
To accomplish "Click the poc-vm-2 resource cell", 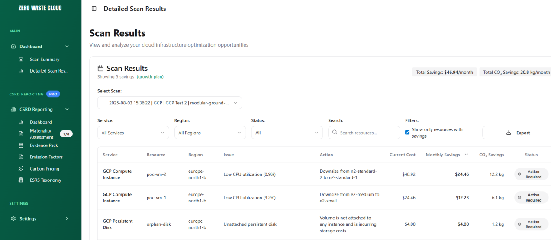I will coord(157,174).
